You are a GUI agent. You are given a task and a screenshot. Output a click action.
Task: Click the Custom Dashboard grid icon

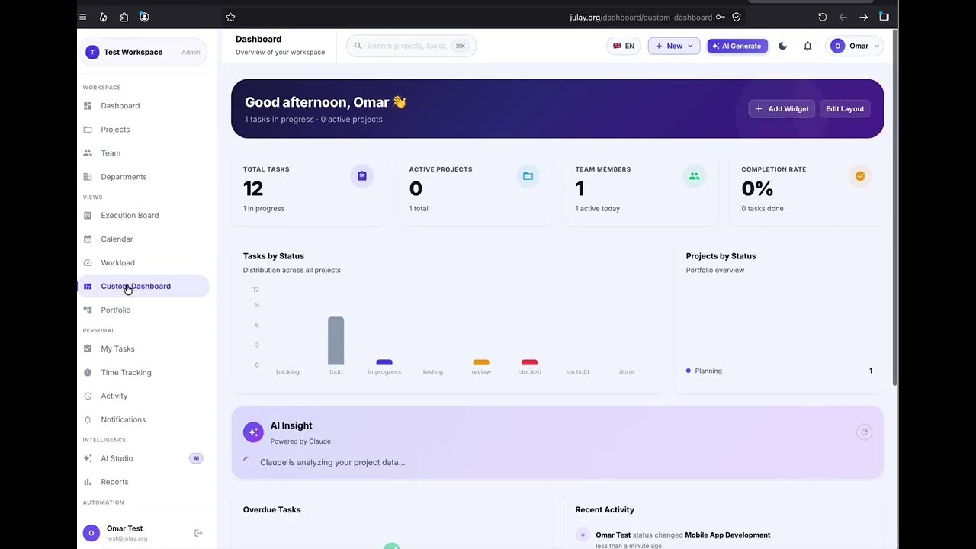tap(88, 287)
